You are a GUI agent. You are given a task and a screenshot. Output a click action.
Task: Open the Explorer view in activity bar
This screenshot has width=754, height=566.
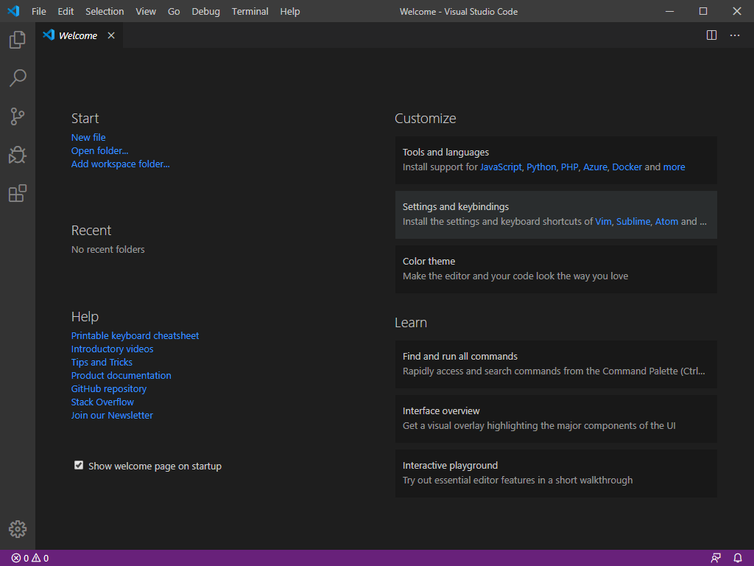(x=18, y=40)
